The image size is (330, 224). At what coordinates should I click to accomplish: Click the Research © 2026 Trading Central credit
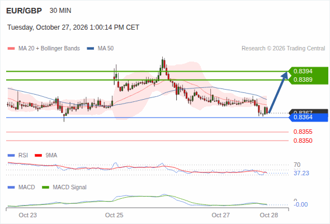[x=283, y=49]
